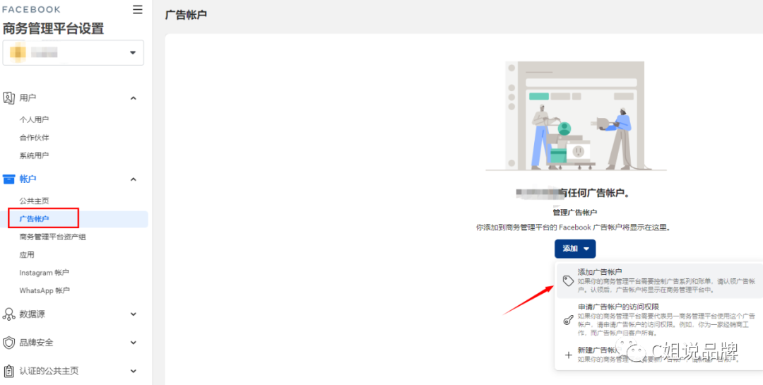Click the 用户 section label

[x=28, y=98]
